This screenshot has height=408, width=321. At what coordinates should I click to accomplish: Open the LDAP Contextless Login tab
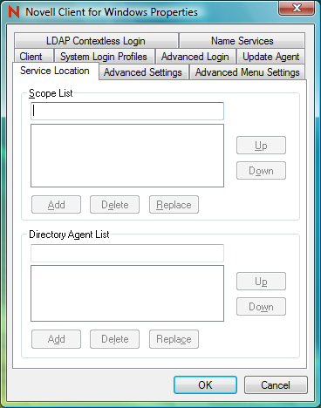click(96, 41)
